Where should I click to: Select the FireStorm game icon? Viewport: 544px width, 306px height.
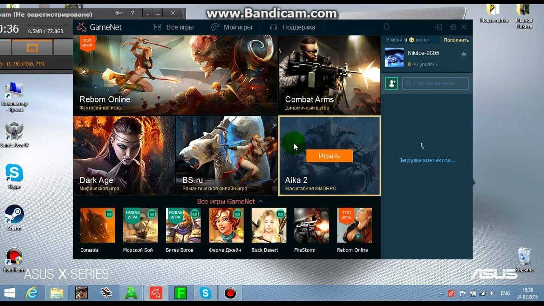click(x=312, y=225)
